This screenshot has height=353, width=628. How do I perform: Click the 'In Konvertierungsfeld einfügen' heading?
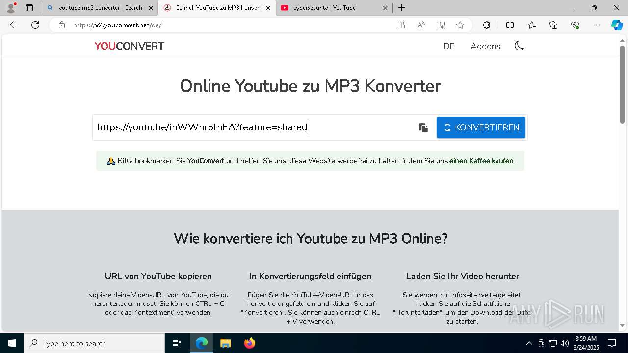(310, 276)
